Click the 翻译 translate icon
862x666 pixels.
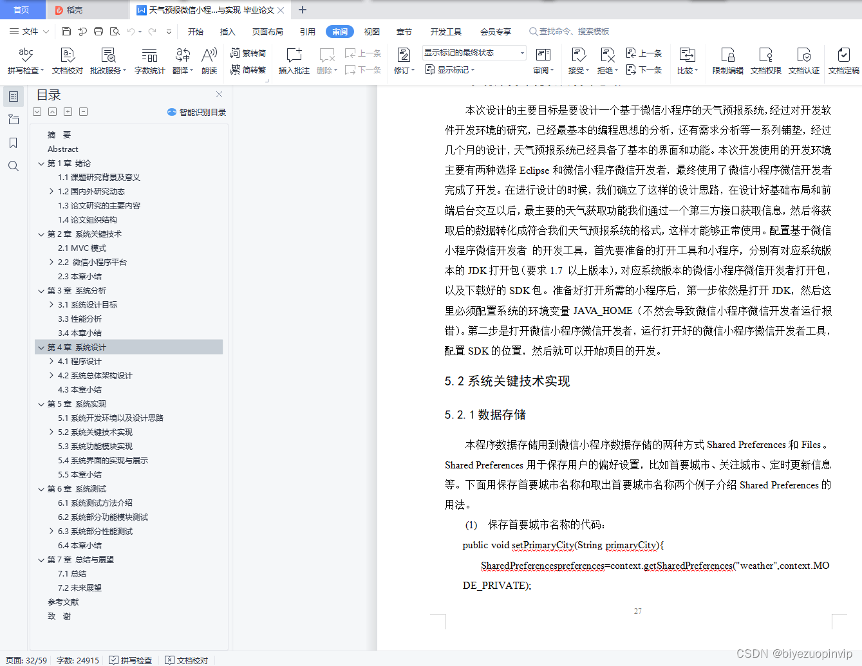click(183, 55)
